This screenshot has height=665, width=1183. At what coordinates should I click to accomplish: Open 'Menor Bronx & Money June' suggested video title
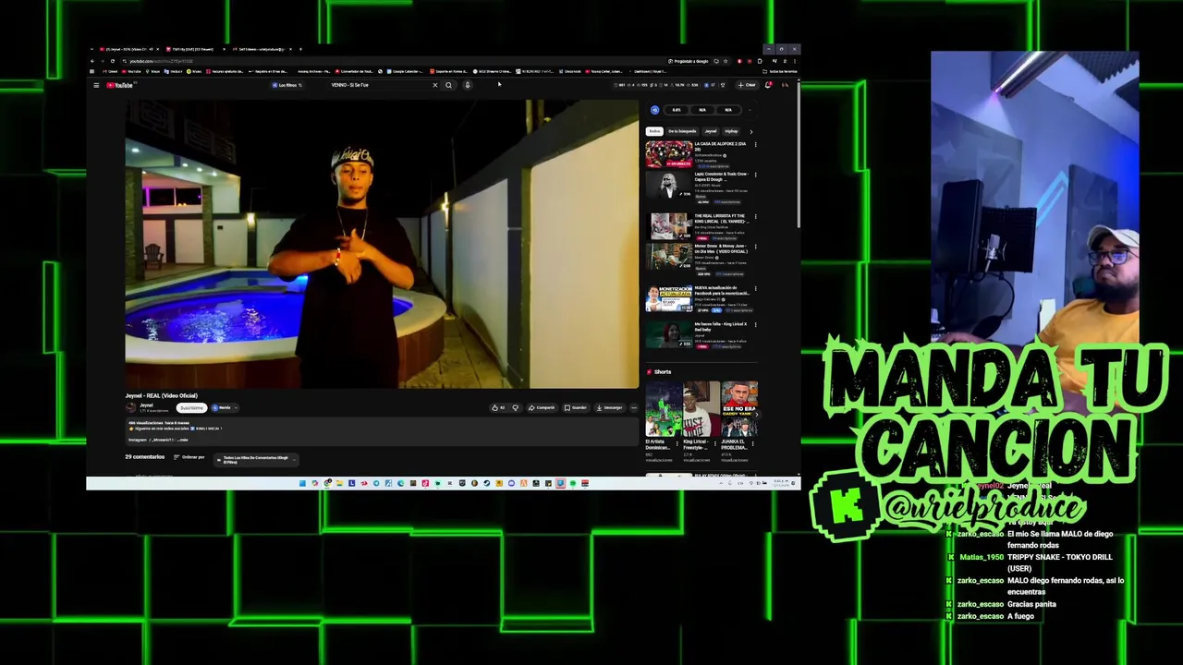click(x=721, y=248)
